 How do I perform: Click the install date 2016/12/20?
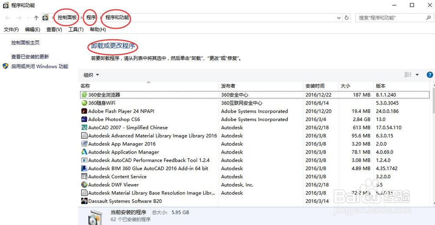click(318, 111)
